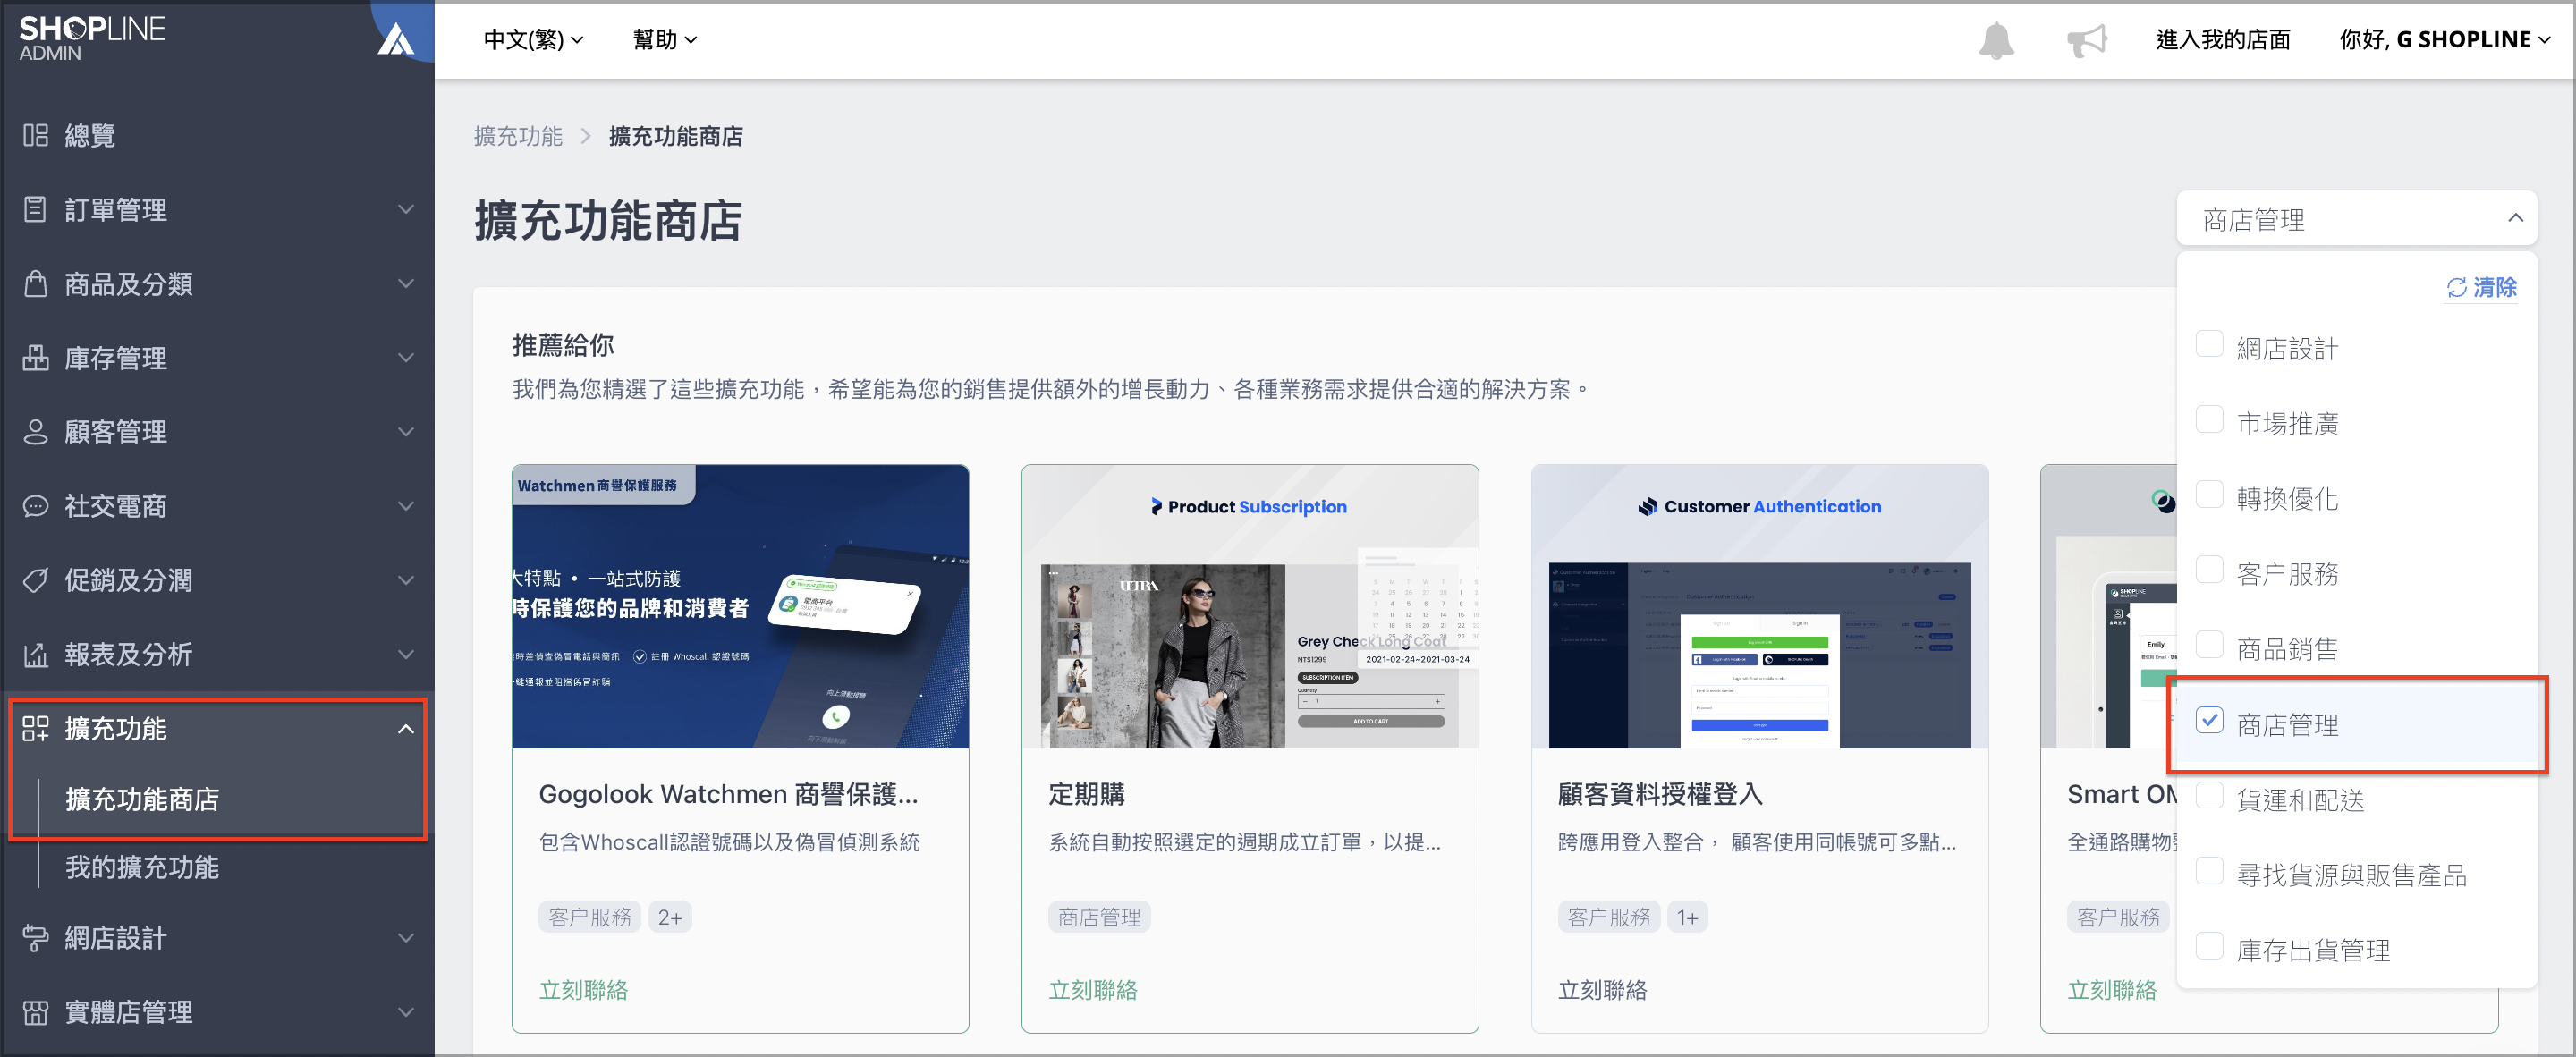Collapse the 商店管理 category filter dropdown

(x=2356, y=219)
